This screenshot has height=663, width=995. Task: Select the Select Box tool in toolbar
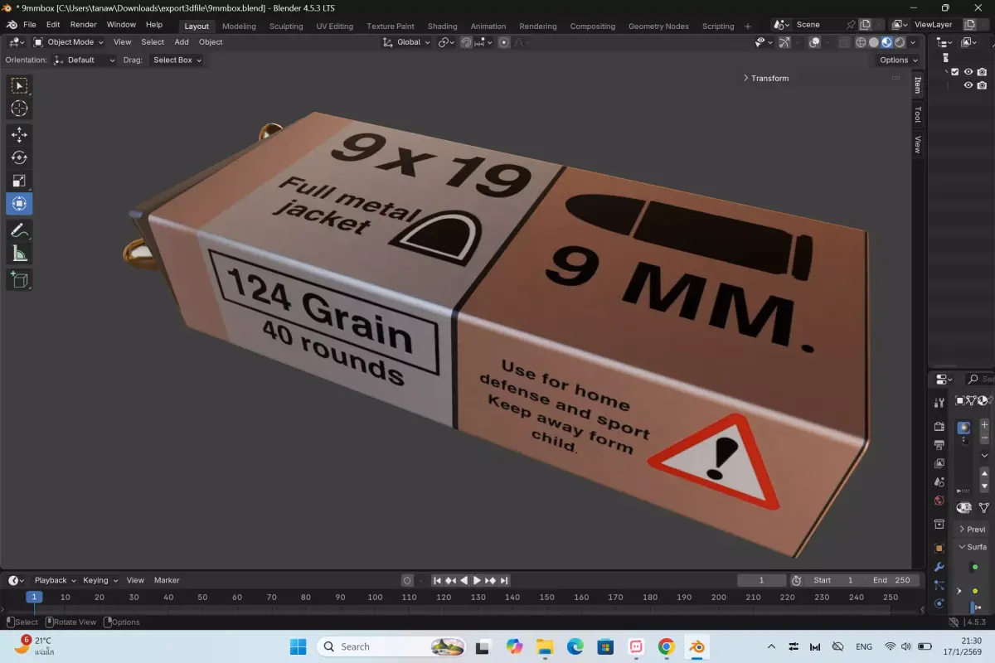click(19, 85)
